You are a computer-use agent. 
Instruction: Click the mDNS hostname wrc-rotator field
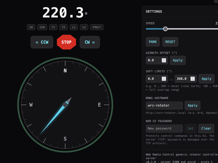pos(164,105)
